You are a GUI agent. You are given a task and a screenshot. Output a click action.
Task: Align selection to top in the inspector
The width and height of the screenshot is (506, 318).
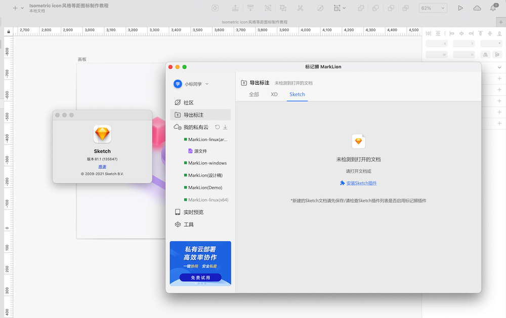coord(481,33)
